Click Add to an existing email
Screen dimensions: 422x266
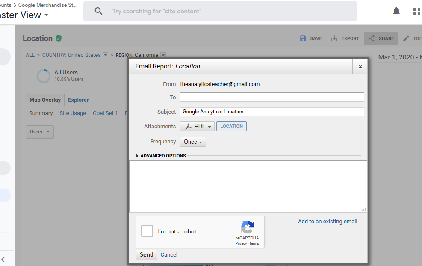(x=328, y=222)
